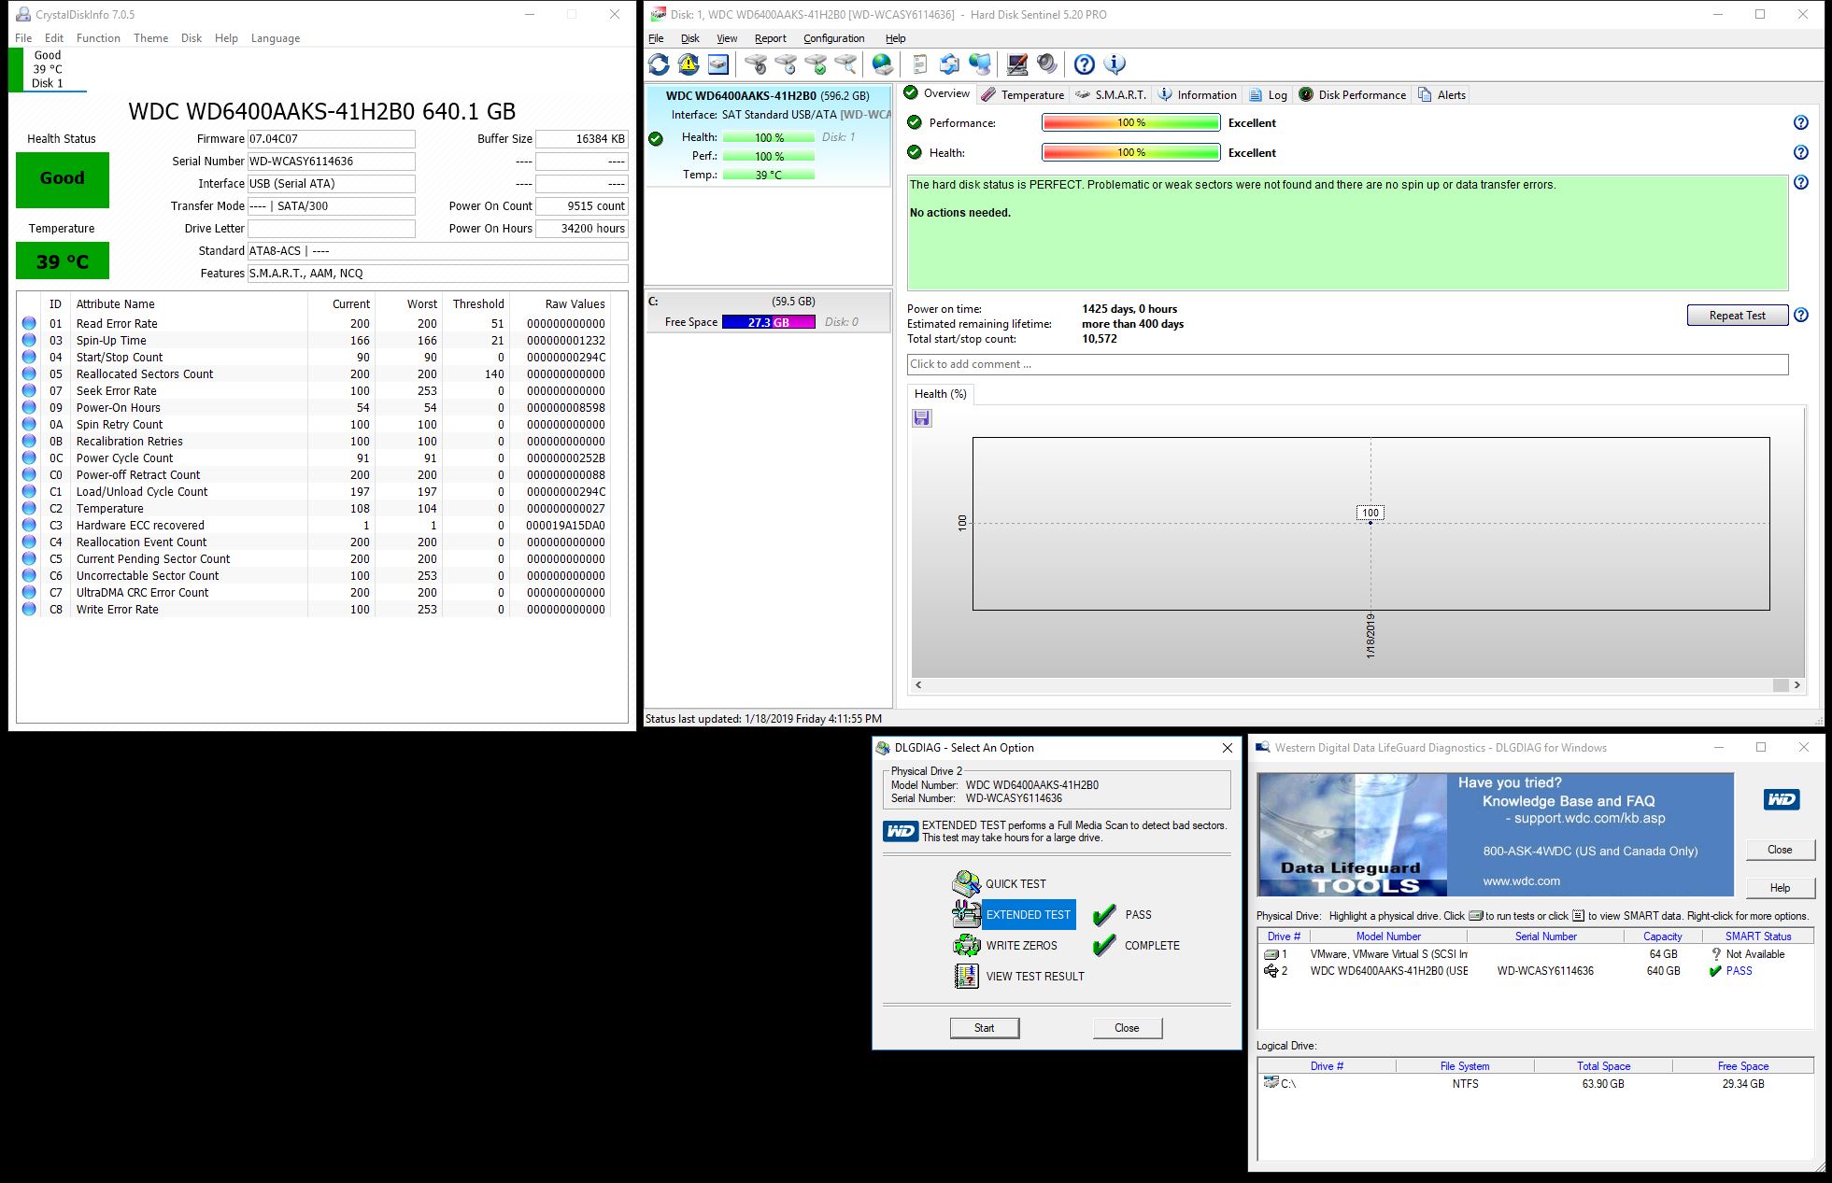Click the blue refresh arrows toolbar icon
Viewport: 1832px width, 1183px height.
[x=659, y=64]
